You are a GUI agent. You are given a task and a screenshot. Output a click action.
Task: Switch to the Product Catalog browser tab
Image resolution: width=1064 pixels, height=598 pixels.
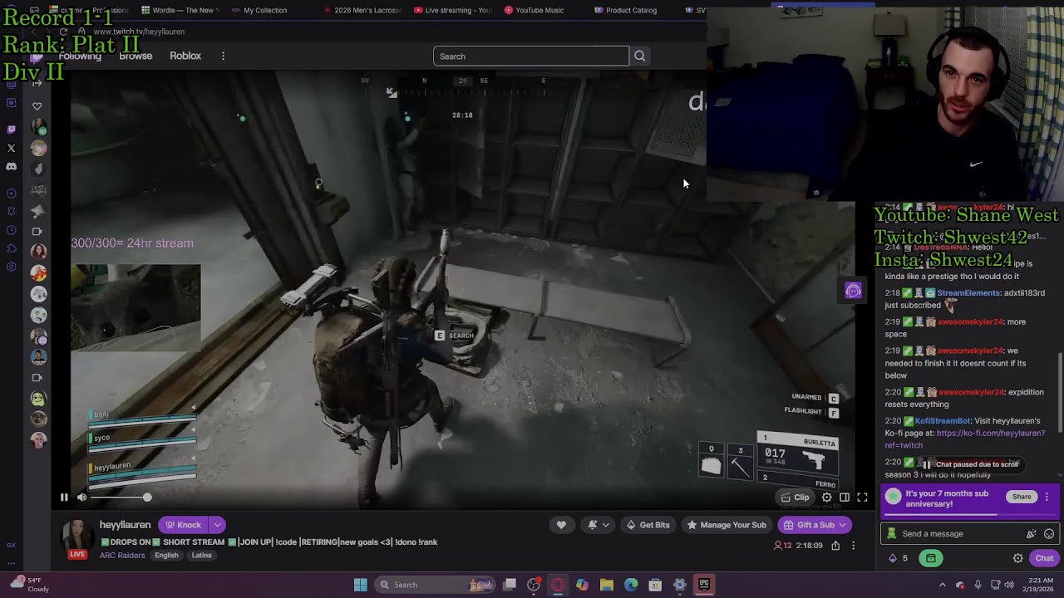[626, 10]
